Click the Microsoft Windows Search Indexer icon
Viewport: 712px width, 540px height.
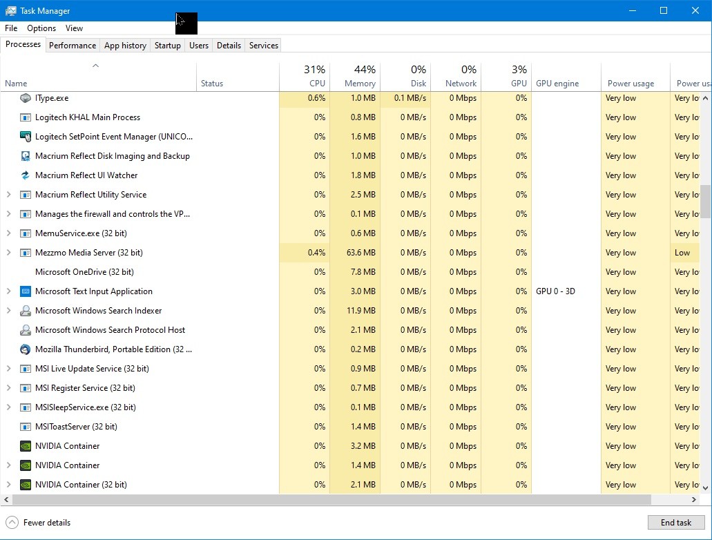coord(26,311)
